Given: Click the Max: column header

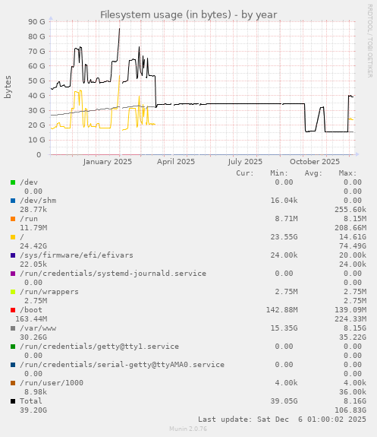Looking at the screenshot, I should 347,173.
